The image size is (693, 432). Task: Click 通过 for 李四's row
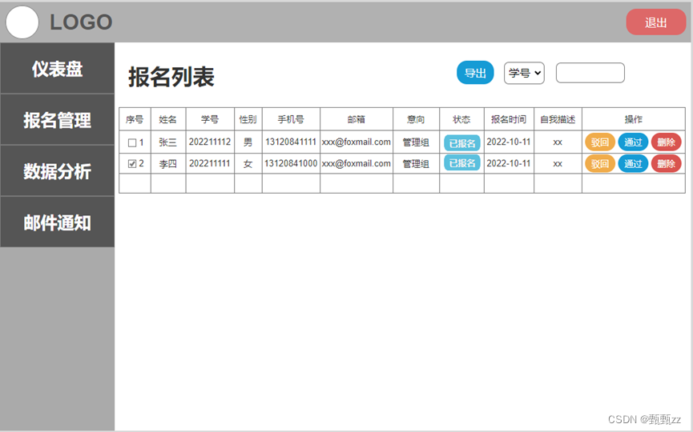633,164
